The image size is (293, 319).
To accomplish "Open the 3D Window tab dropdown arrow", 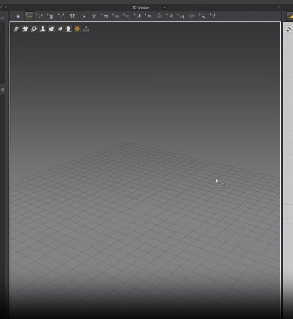I will pyautogui.click(x=165, y=7).
